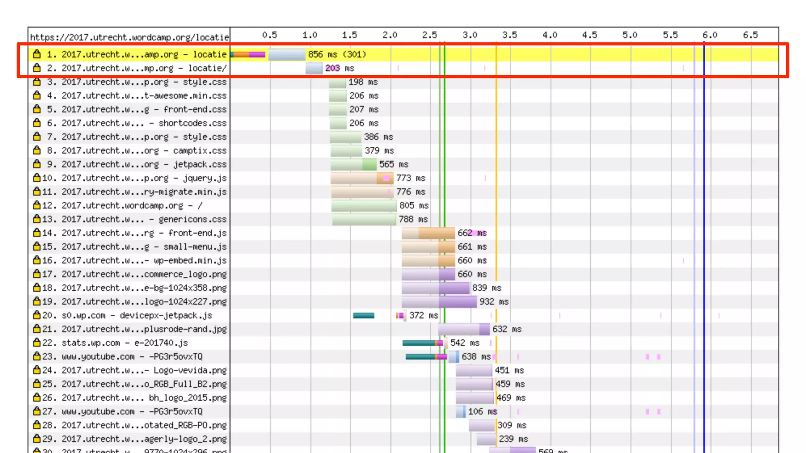Image resolution: width=806 pixels, height=453 pixels.
Task: Click the lock icon for stats.wp.com row
Action: [x=37, y=343]
